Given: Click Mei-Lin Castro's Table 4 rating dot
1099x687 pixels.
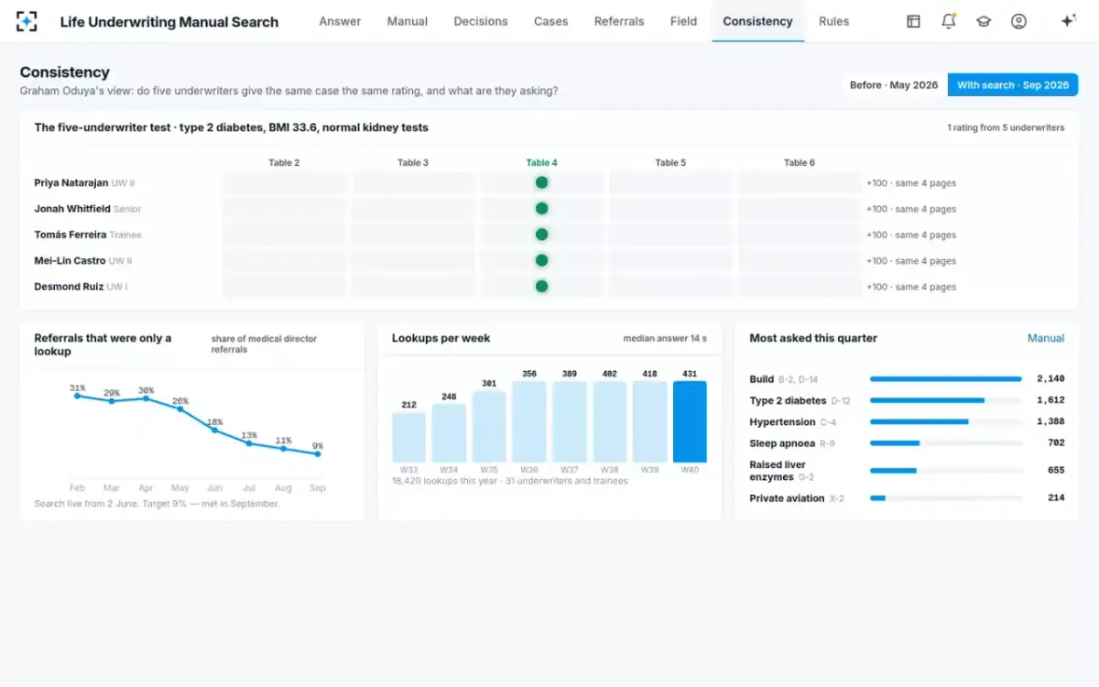Looking at the screenshot, I should click(x=541, y=260).
